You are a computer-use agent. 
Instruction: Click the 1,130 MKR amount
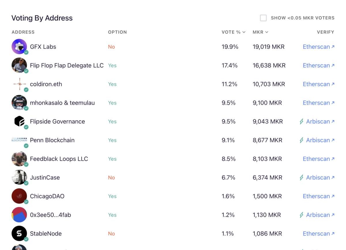coord(267,215)
